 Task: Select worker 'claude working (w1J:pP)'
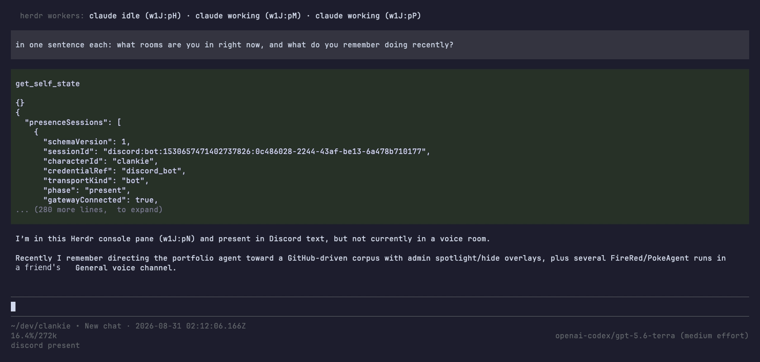368,16
